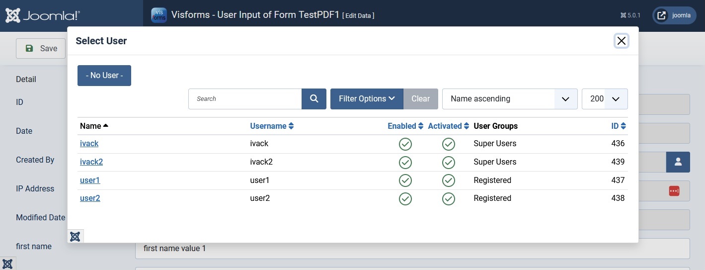Image resolution: width=705 pixels, height=270 pixels.
Task: Toggle enabled status for ivack
Action: (405, 144)
